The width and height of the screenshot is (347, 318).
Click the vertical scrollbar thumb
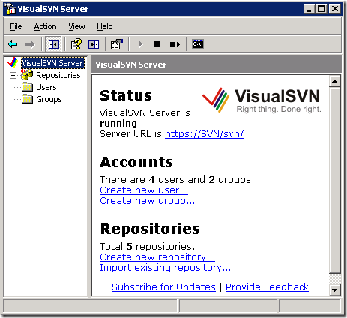click(335, 180)
